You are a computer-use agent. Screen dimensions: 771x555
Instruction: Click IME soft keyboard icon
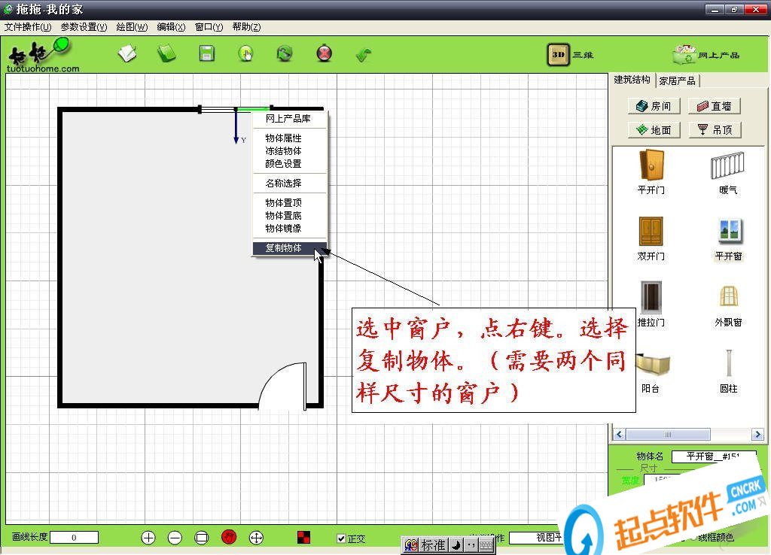[x=486, y=545]
